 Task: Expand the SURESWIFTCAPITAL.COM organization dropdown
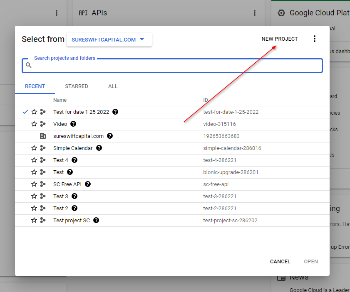tap(109, 40)
